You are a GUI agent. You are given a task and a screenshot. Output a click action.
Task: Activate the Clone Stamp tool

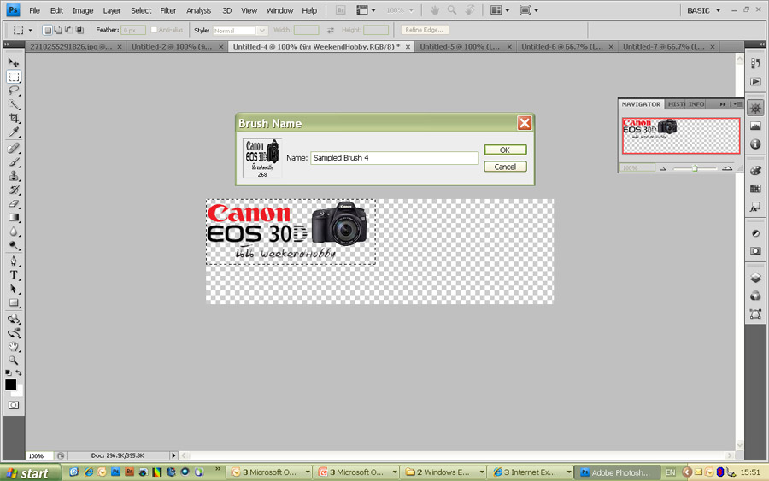pyautogui.click(x=14, y=176)
